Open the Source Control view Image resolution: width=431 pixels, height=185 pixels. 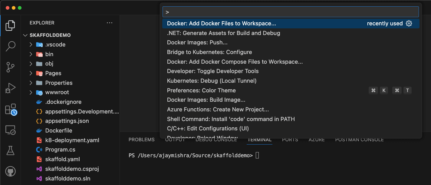point(10,67)
